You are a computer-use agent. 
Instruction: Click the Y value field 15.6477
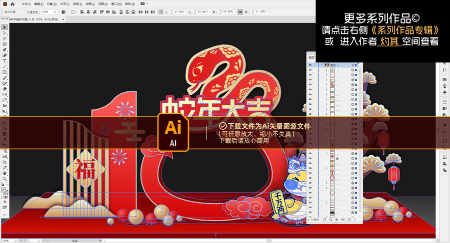202,12
